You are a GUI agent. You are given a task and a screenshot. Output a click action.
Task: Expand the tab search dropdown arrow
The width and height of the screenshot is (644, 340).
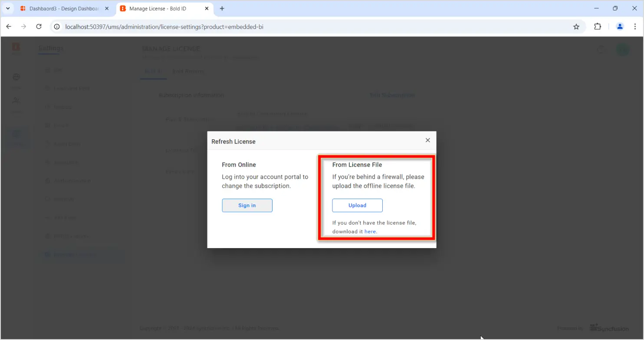click(x=8, y=9)
